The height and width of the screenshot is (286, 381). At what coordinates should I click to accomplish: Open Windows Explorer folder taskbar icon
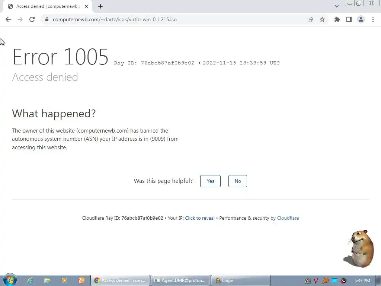(x=47, y=280)
